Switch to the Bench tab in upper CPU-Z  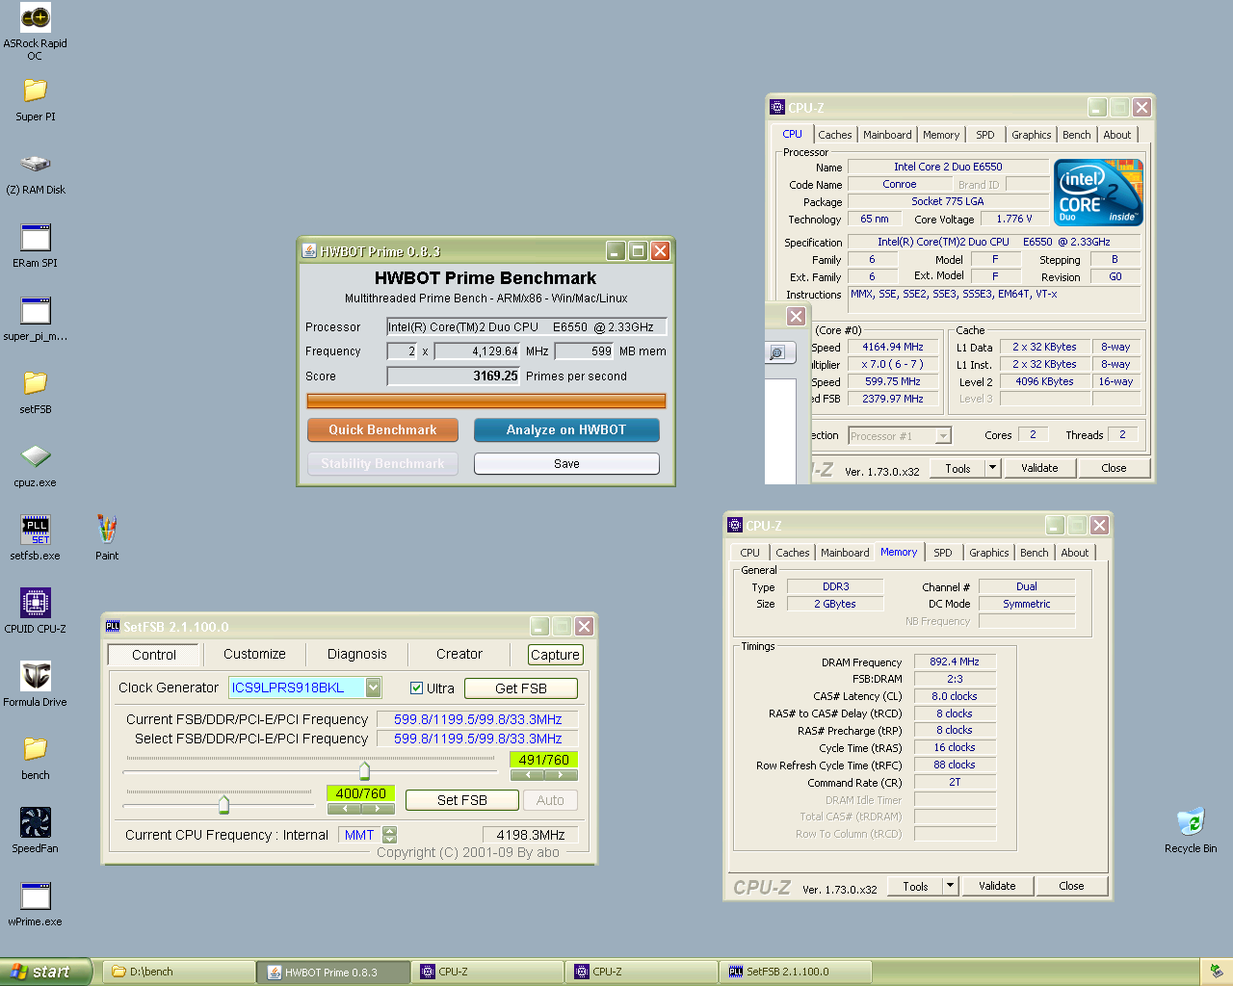[1077, 135]
